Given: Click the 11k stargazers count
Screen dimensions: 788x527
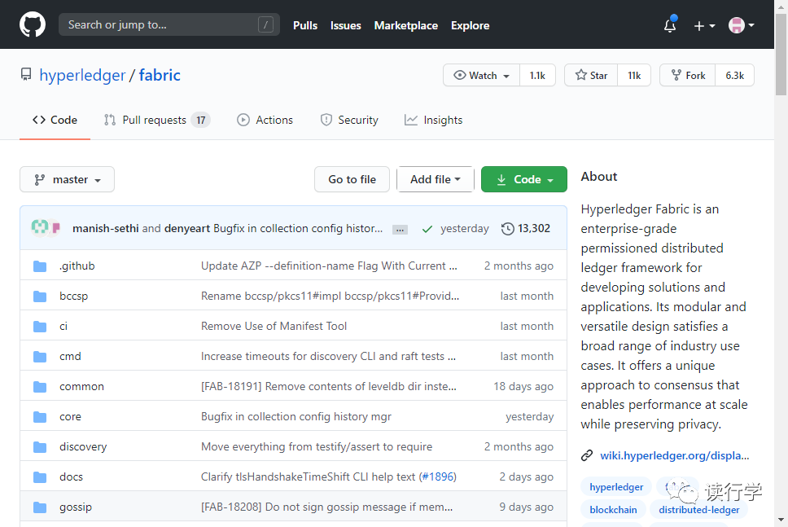Looking at the screenshot, I should (x=634, y=76).
